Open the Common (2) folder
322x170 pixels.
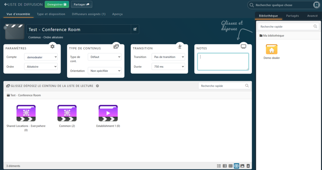[x=67, y=113]
